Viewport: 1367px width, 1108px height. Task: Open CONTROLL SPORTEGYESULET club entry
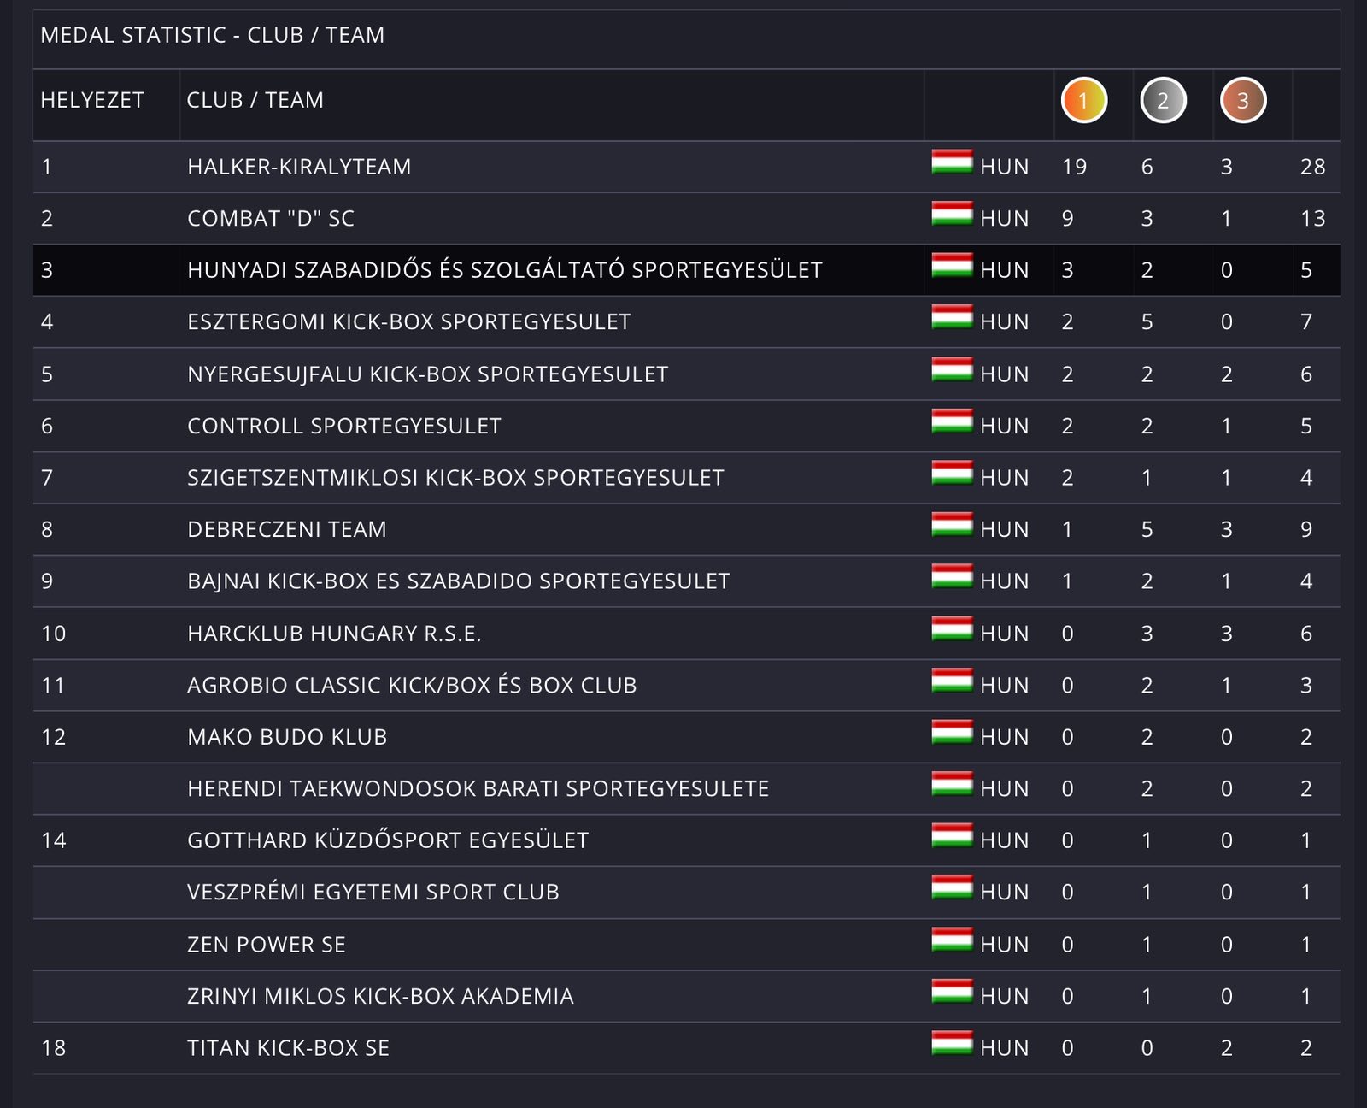coord(343,426)
